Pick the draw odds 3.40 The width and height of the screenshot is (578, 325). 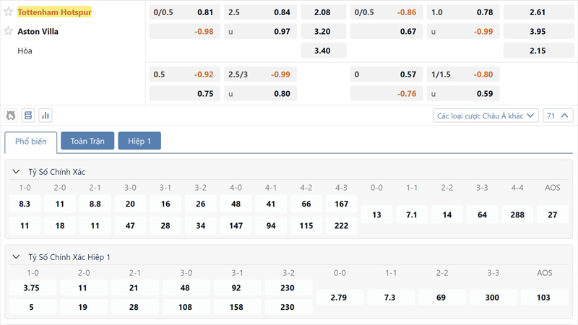323,51
